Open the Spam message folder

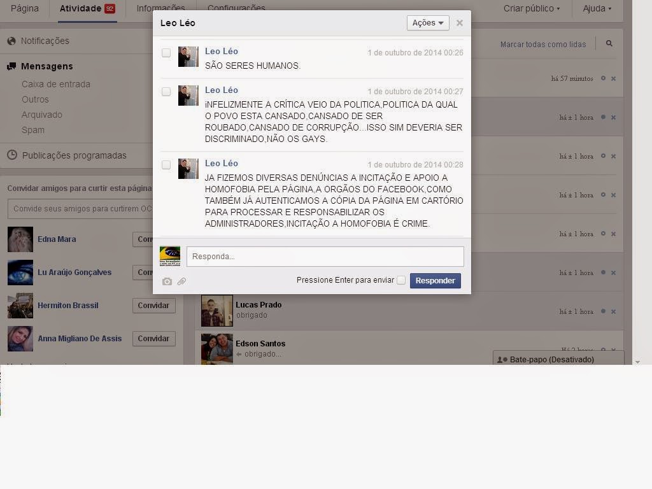point(33,130)
